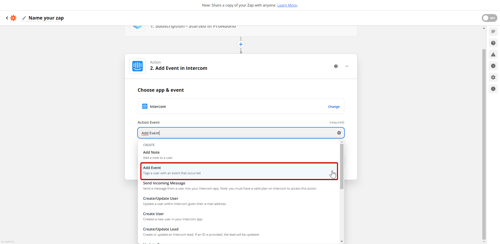500x244 pixels.
Task: Open the info details sidebar icon
Action: tap(493, 89)
